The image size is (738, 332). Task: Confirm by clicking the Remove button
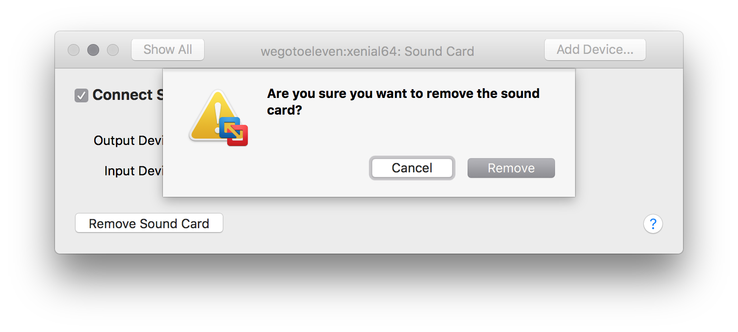pos(511,168)
